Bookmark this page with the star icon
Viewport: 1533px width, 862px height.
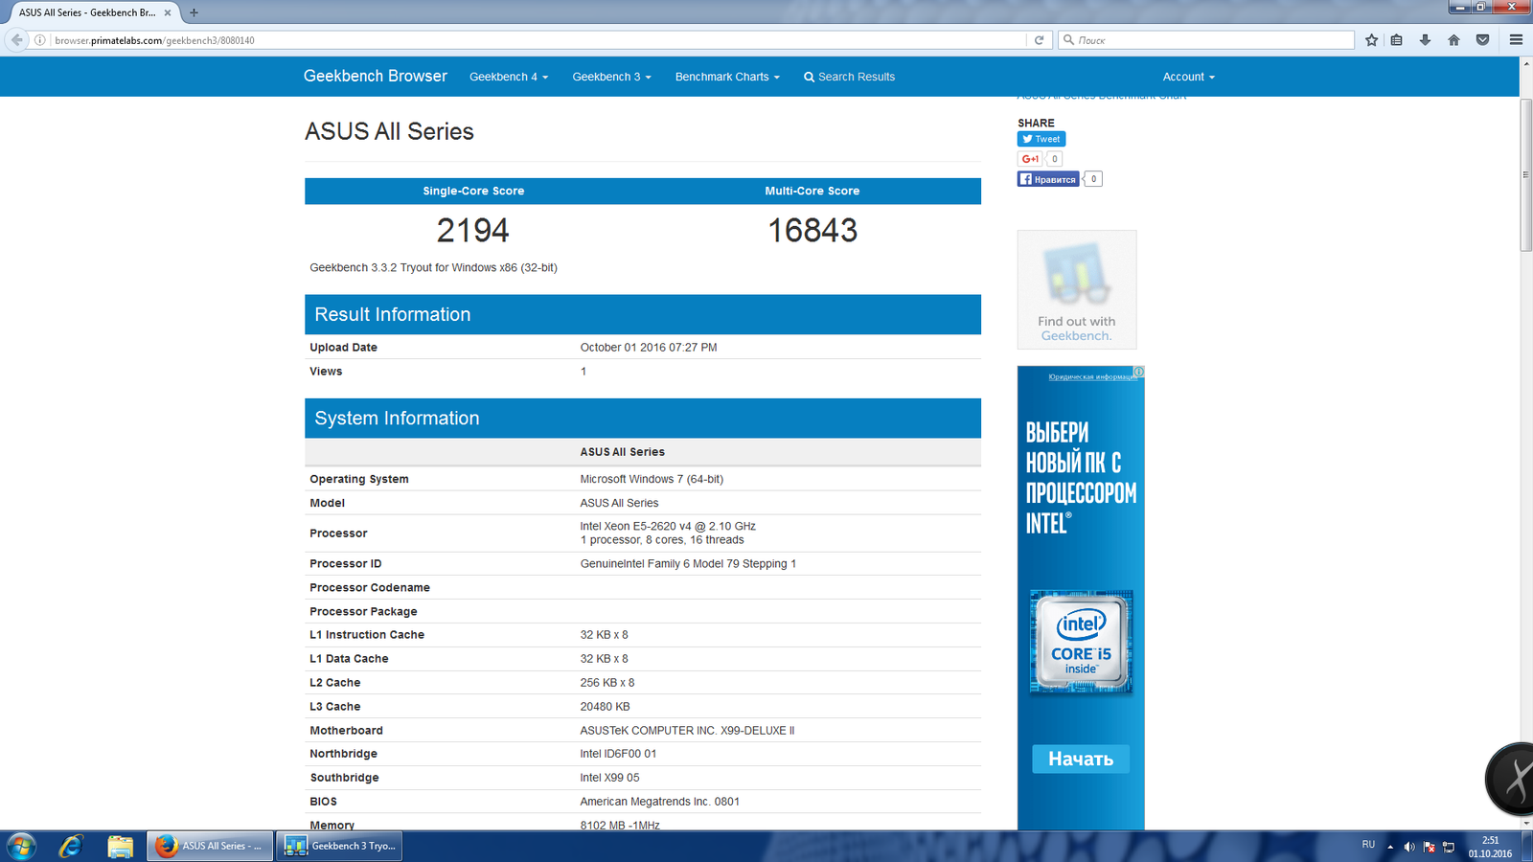tap(1372, 40)
